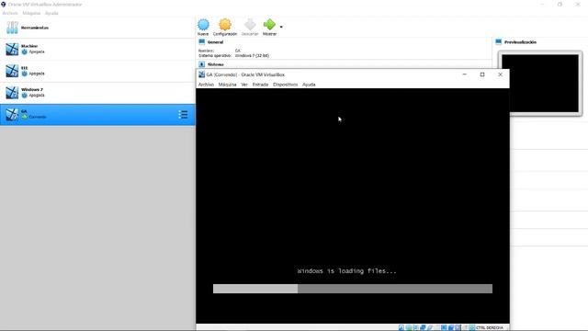Click the Descartar toolbar icon
Screen dimensions: 588x331
tap(250, 25)
